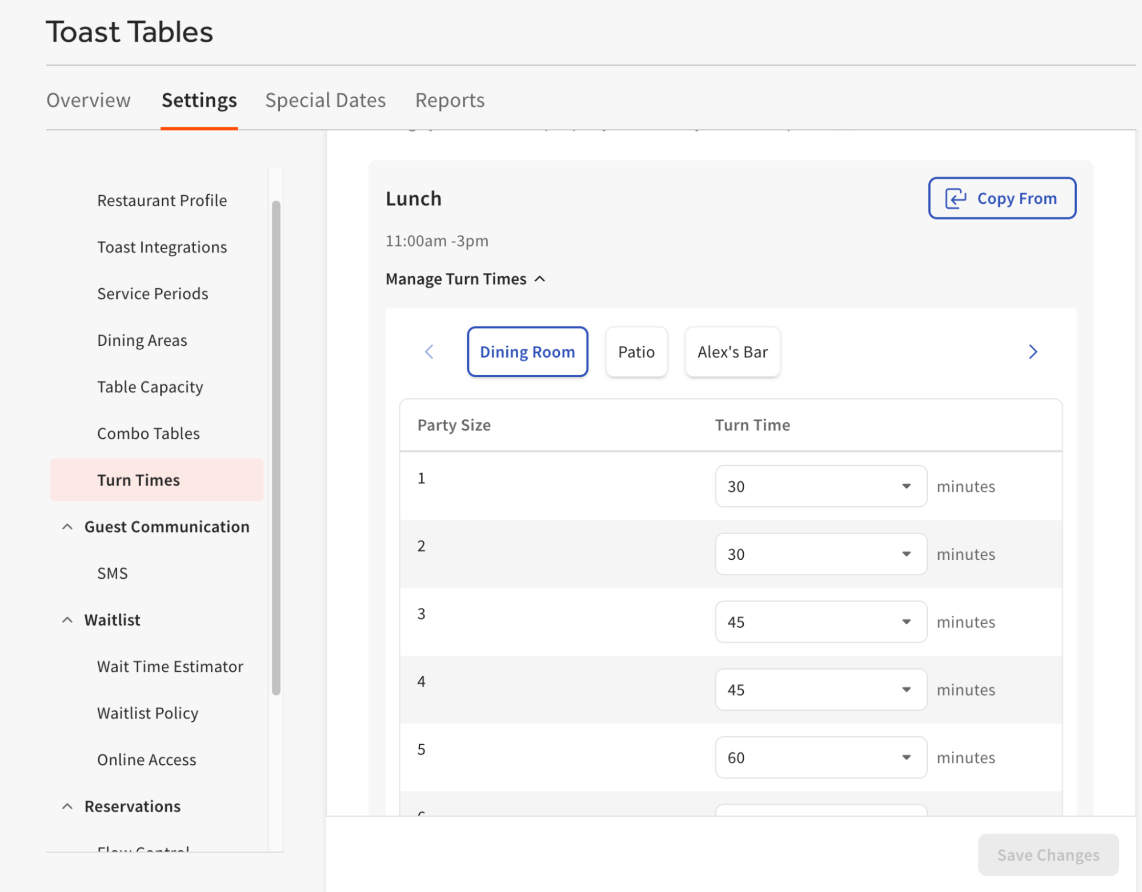Collapse the Manage Turn Times section

point(539,279)
